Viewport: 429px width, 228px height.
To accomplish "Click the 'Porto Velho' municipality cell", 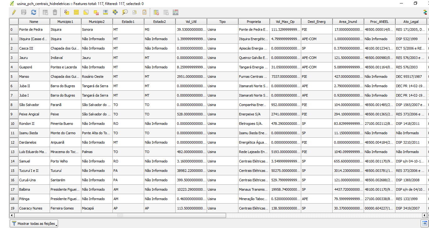I will coord(65,161).
